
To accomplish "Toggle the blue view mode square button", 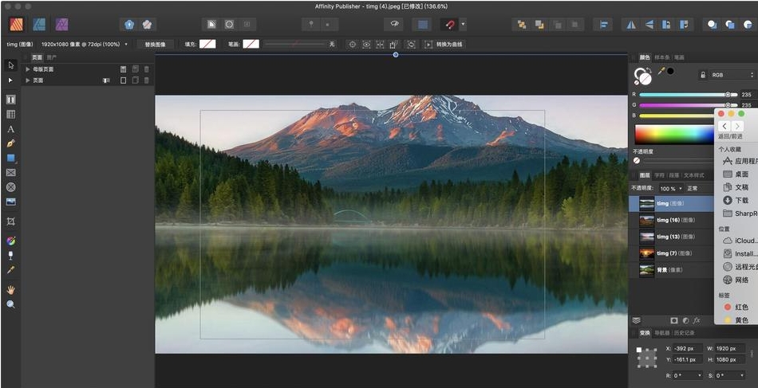I will point(423,25).
